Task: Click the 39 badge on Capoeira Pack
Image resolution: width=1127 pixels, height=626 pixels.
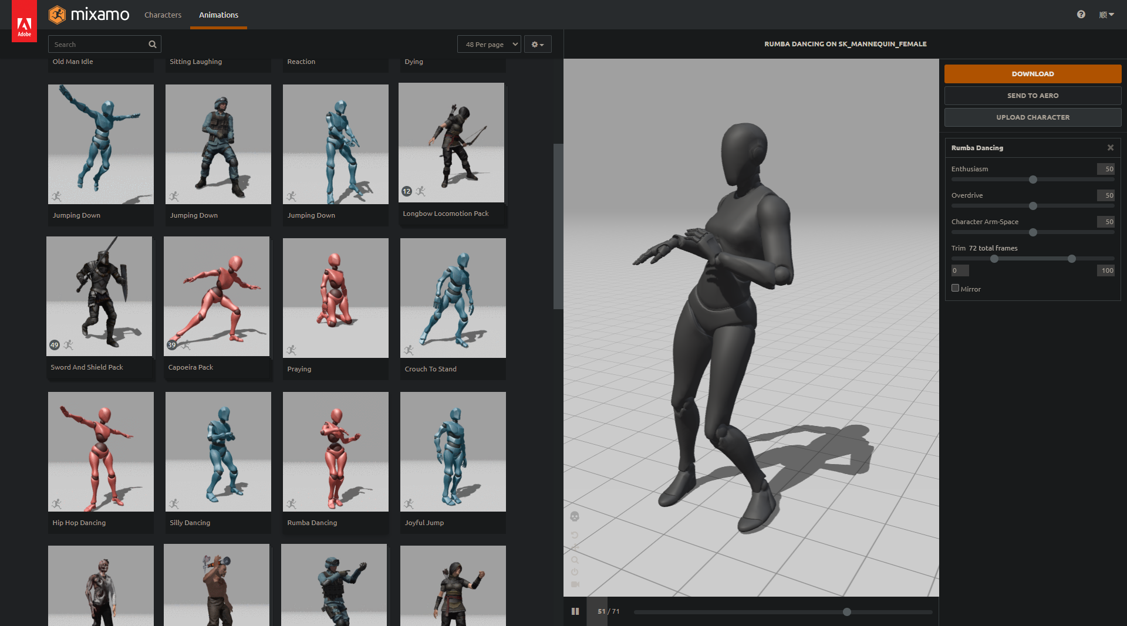Action: pos(172,345)
